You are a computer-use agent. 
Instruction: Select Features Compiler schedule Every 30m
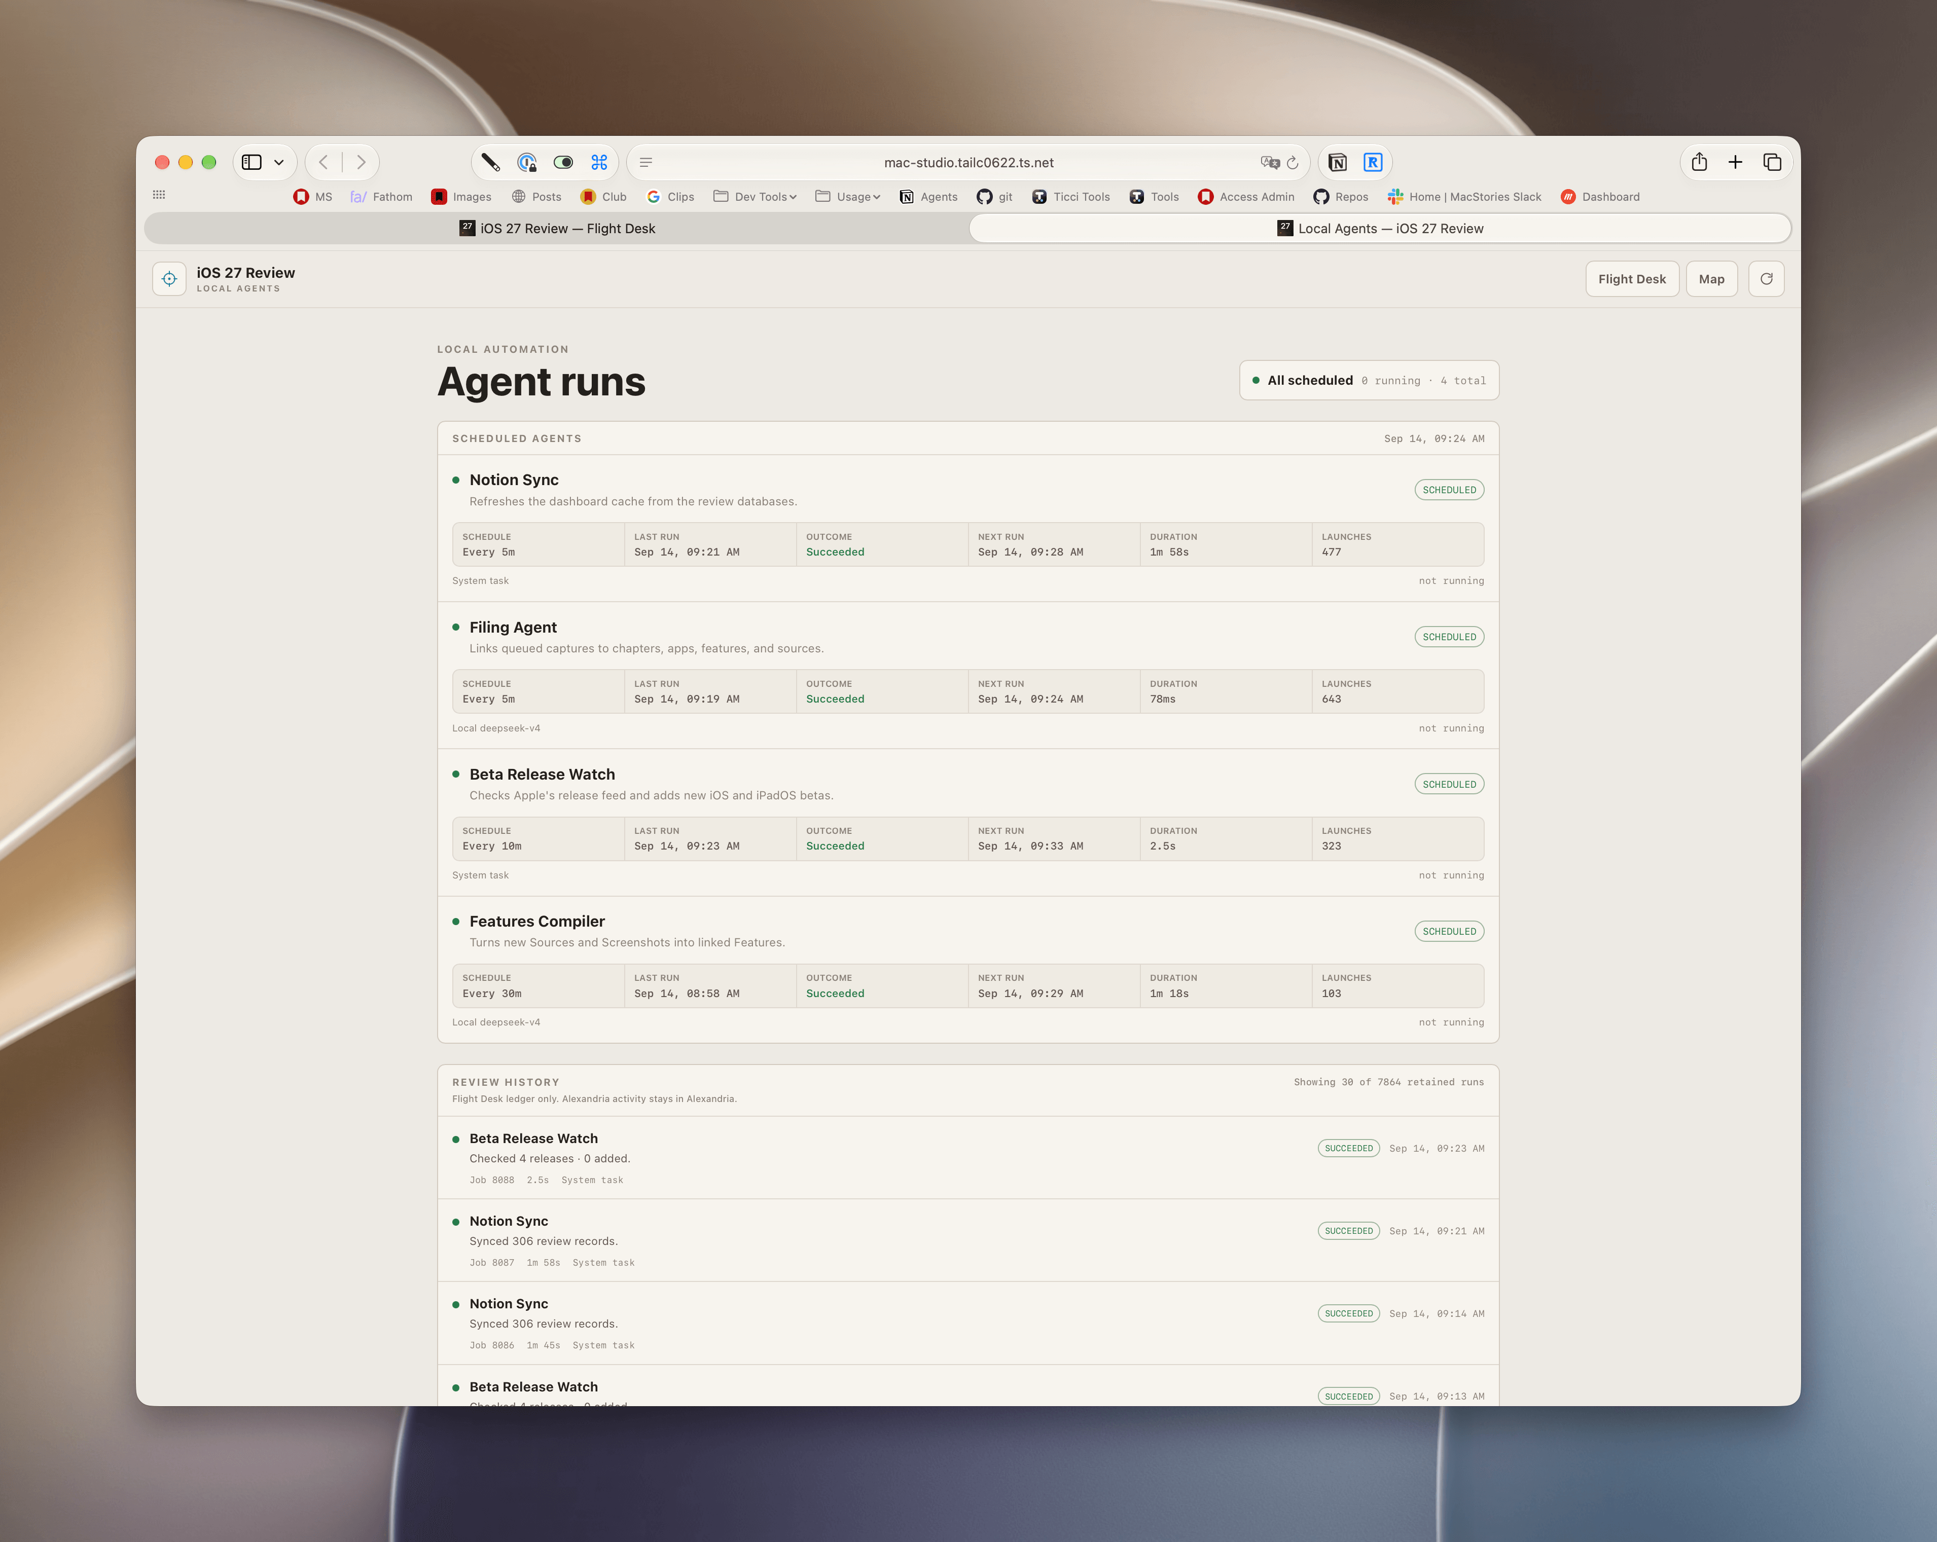point(491,993)
